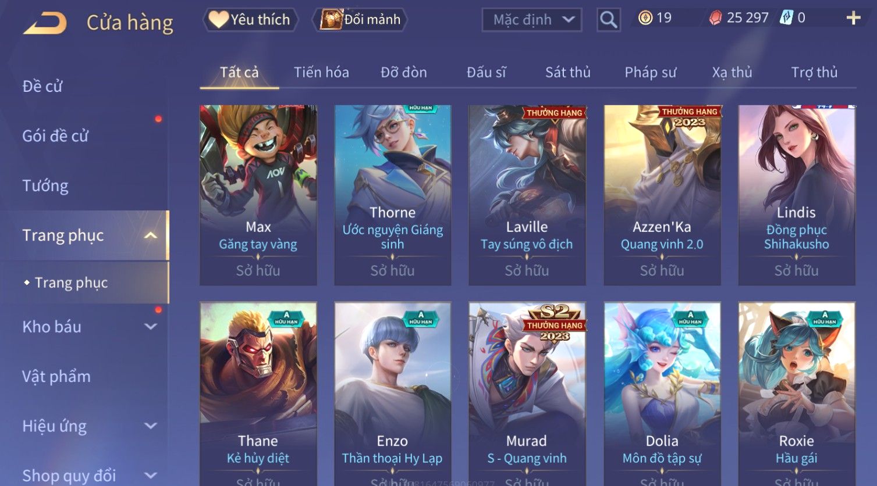Open Đổi mảnh chest icon

(360, 20)
